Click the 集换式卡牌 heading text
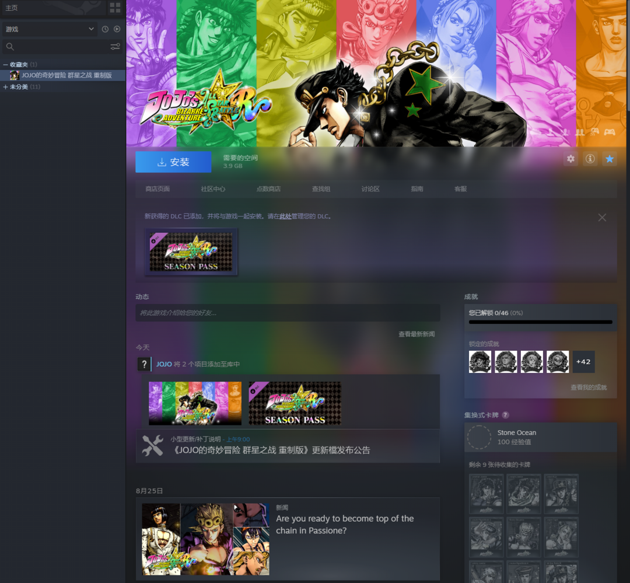The height and width of the screenshot is (583, 630). (x=481, y=415)
